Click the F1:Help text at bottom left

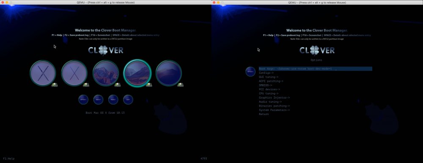(x=8, y=159)
